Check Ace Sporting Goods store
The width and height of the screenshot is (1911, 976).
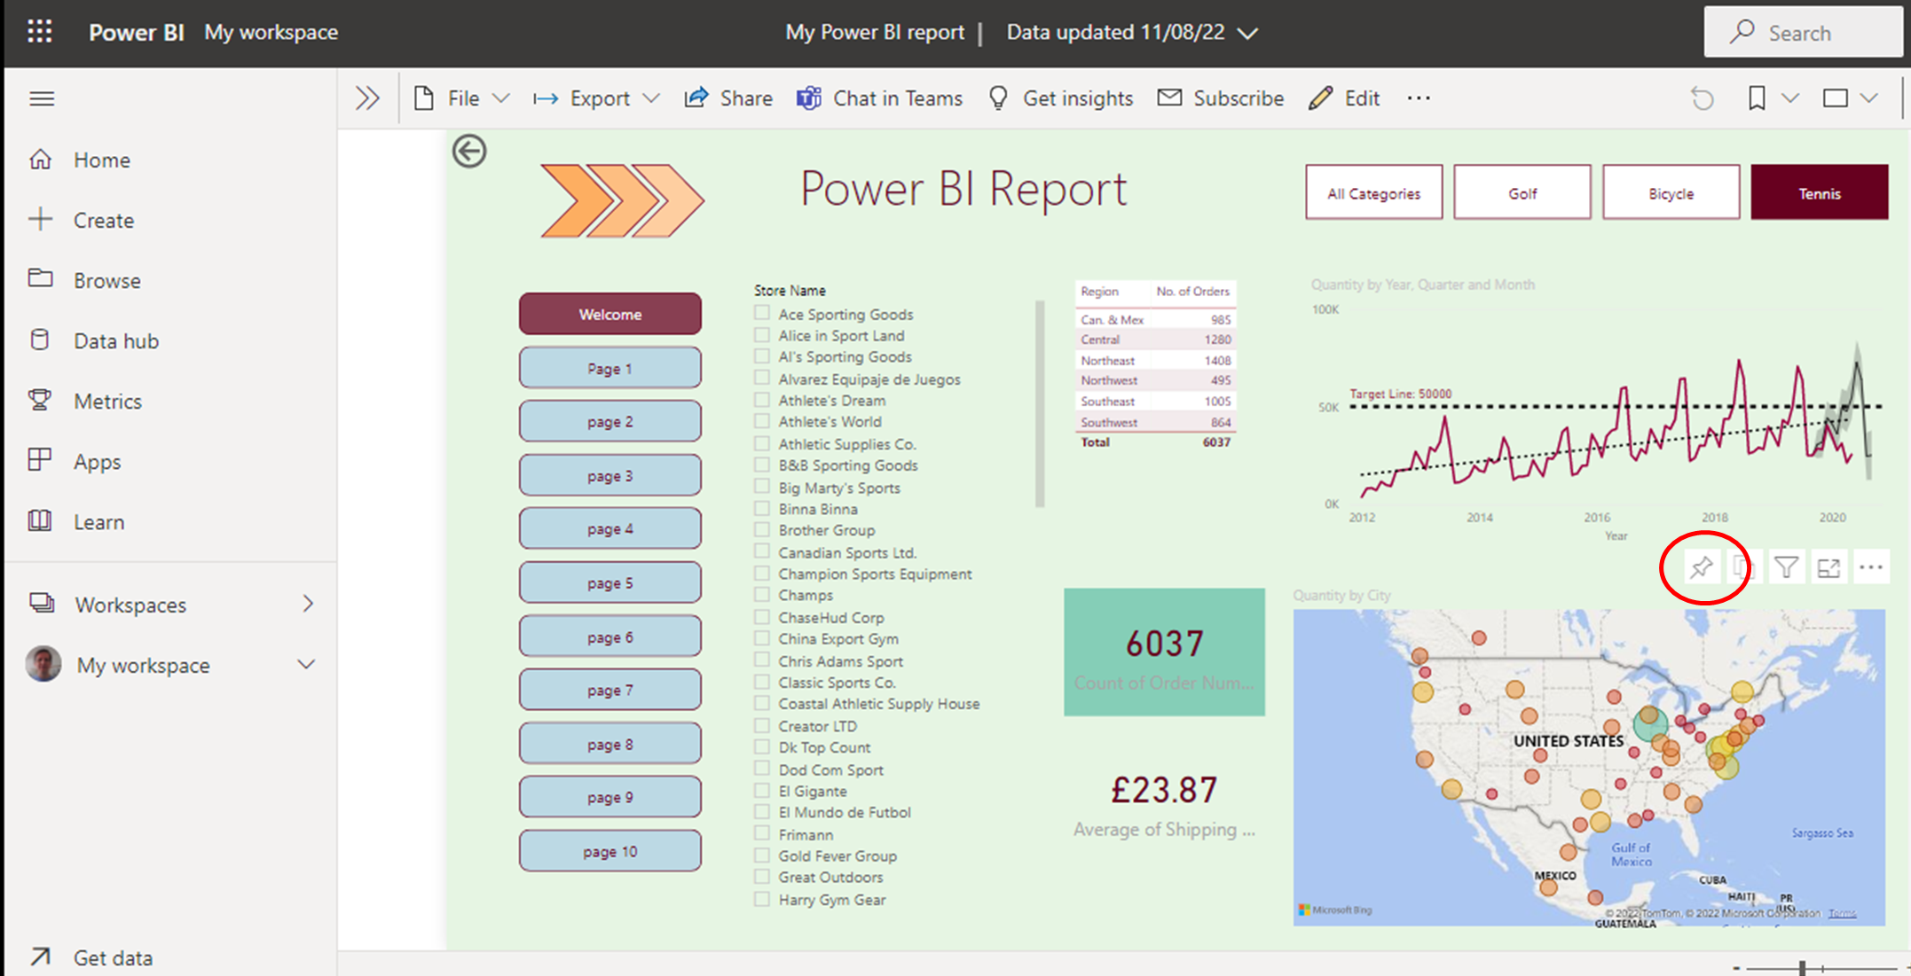[x=762, y=313]
